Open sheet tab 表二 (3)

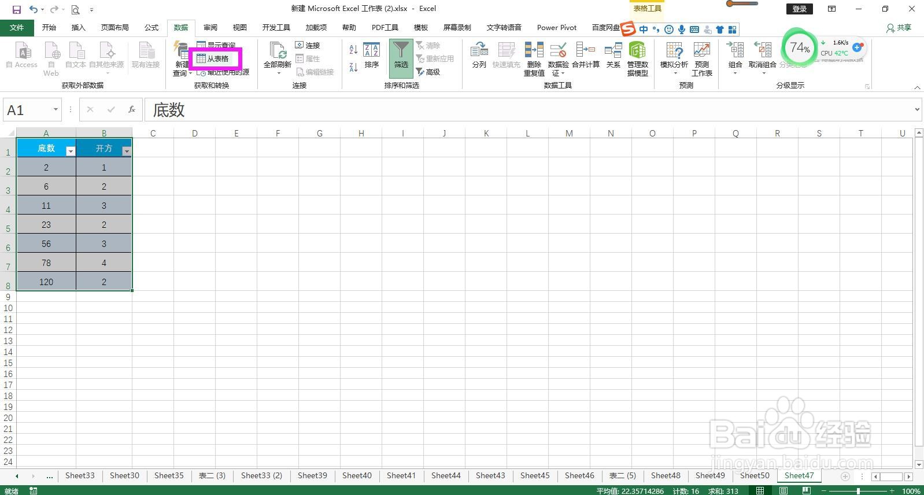coord(212,475)
